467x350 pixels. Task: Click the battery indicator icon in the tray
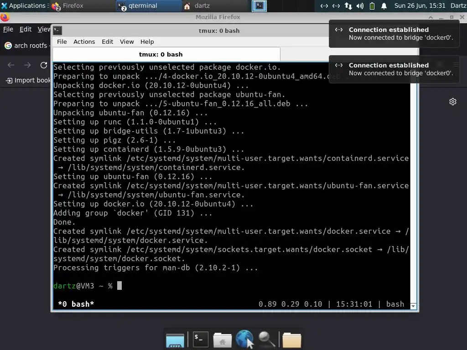[372, 6]
